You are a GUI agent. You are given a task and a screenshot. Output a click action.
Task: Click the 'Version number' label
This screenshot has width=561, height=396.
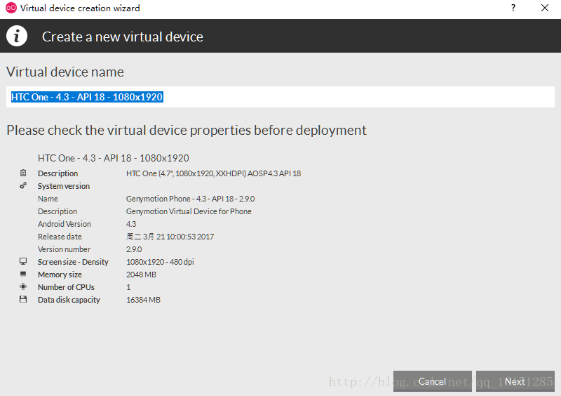tap(64, 249)
